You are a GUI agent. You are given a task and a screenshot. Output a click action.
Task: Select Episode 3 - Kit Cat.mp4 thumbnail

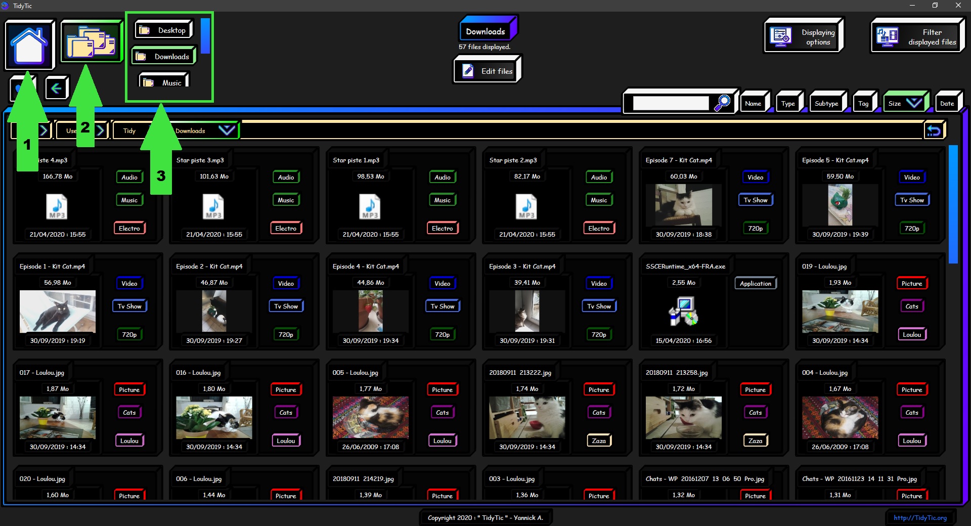526,311
